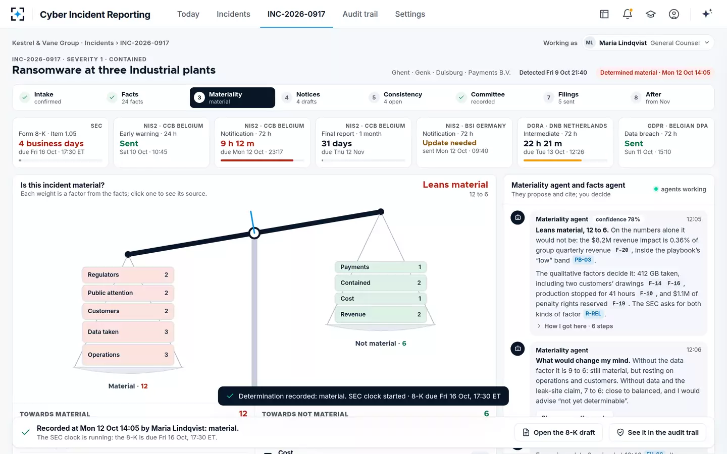Open the Audit trail tab
Screen dimensions: 727x454
pyautogui.click(x=360, y=14)
